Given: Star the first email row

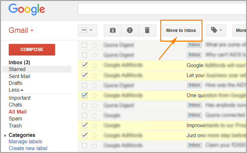Looking at the screenshot, I should pyautogui.click(x=94, y=45).
